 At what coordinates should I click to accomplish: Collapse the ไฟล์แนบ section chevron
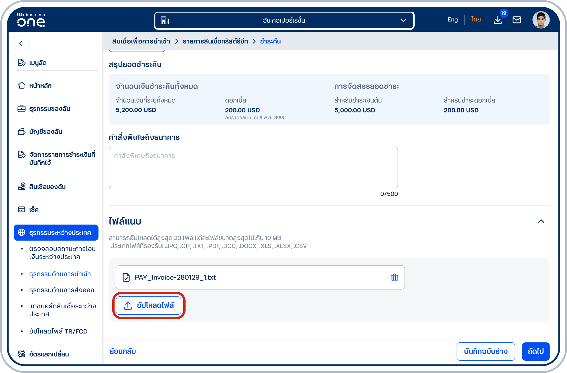(541, 221)
